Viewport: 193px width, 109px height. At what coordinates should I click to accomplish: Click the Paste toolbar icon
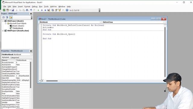click(x=24, y=10)
